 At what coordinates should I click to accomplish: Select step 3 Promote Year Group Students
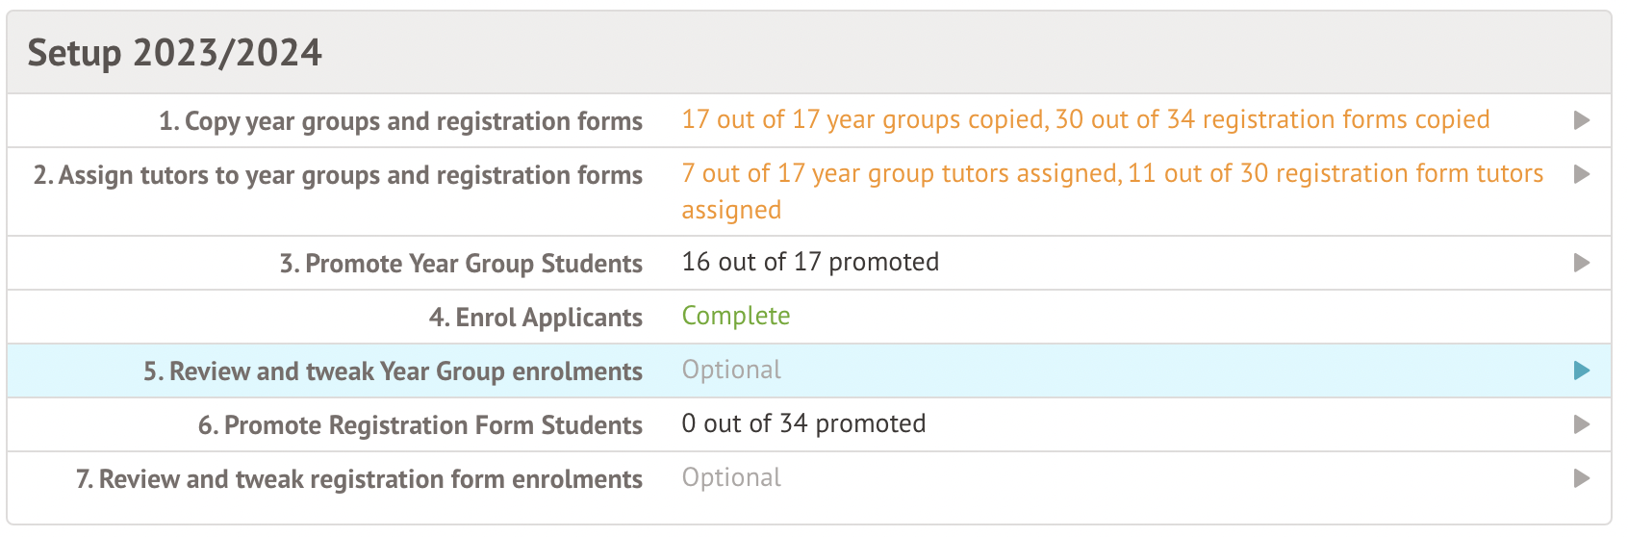pyautogui.click(x=461, y=264)
